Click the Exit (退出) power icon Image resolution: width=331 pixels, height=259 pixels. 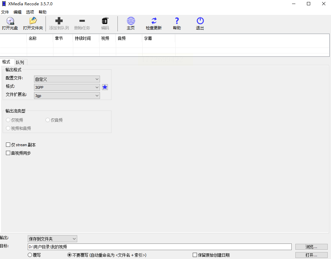[200, 21]
